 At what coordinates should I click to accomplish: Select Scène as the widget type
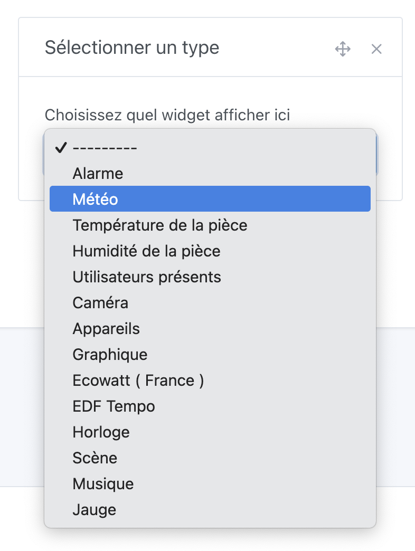[x=95, y=458]
